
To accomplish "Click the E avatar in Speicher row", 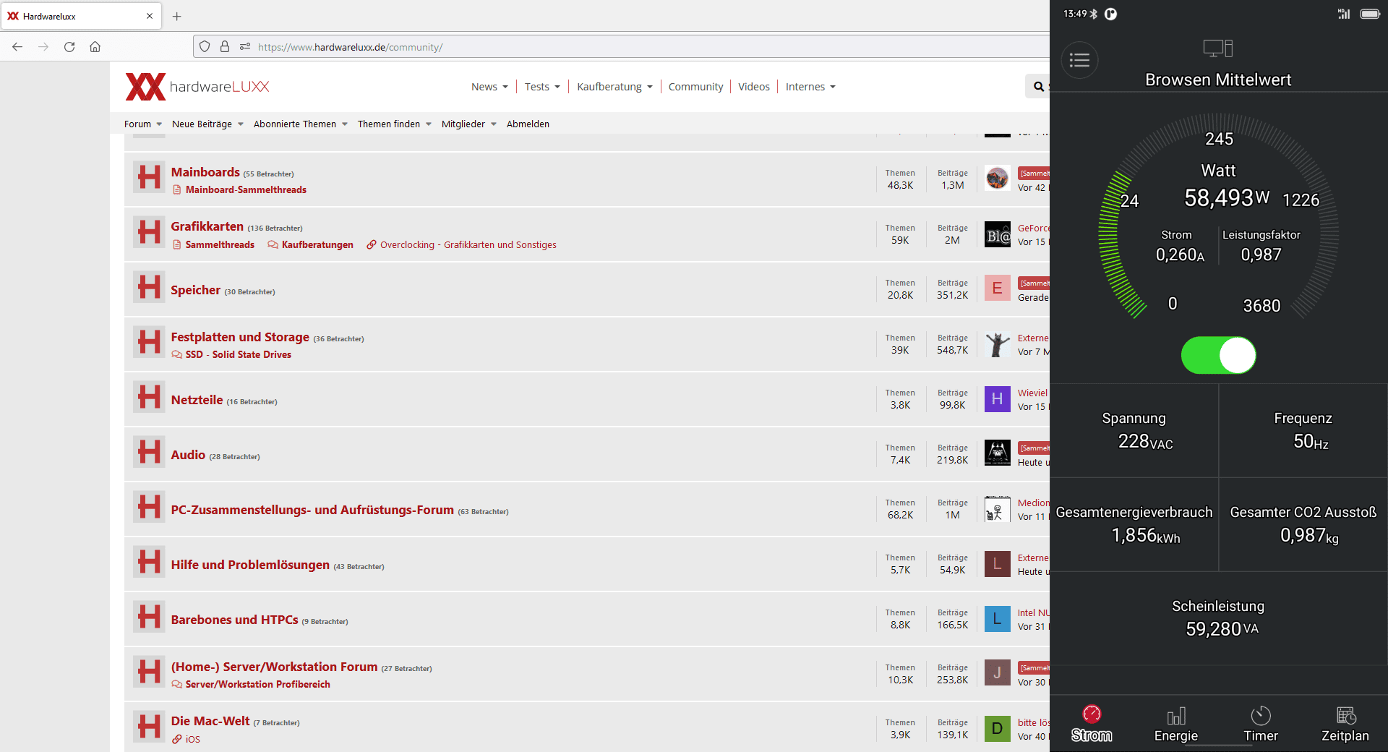I will (x=998, y=288).
